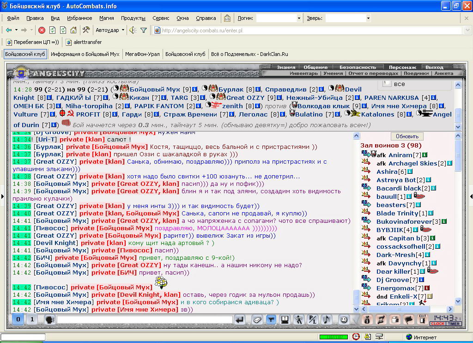Click the EXIT door icon

[x=422, y=319]
